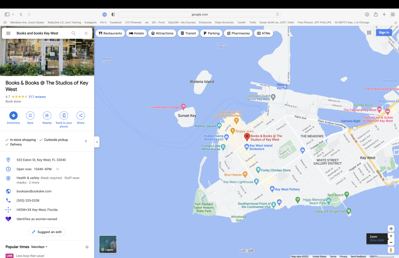Click the Funky Chicken Store marker

tap(258, 170)
